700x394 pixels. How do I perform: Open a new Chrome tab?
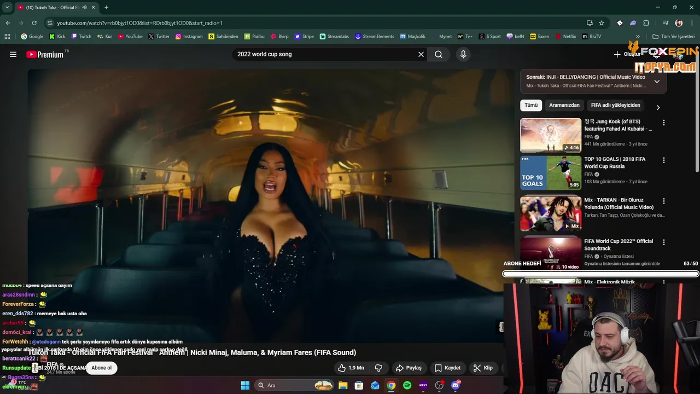pyautogui.click(x=106, y=8)
